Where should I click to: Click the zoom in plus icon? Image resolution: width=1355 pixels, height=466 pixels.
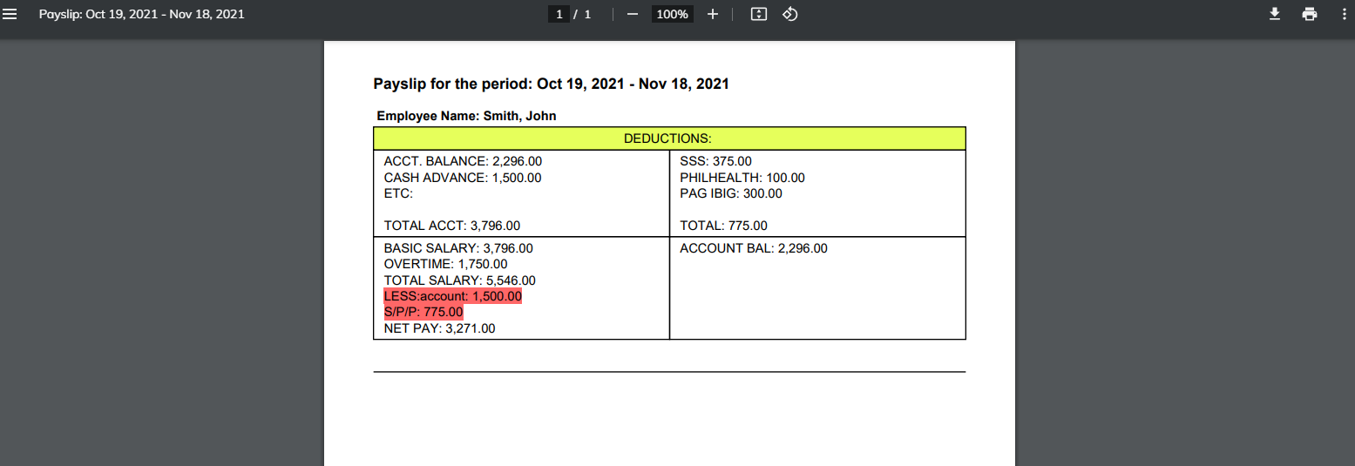(713, 14)
